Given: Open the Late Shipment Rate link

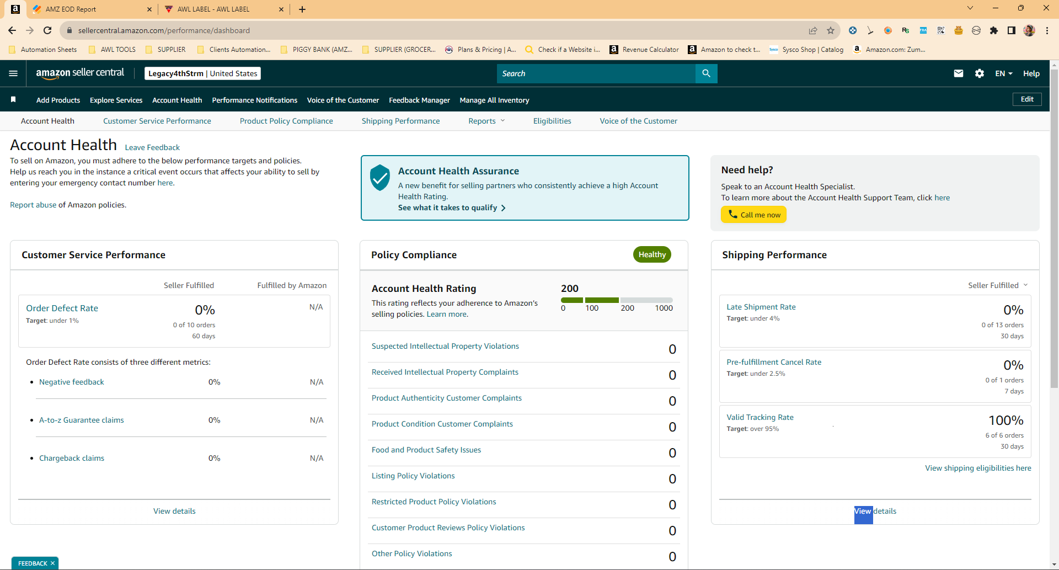Looking at the screenshot, I should click(761, 307).
